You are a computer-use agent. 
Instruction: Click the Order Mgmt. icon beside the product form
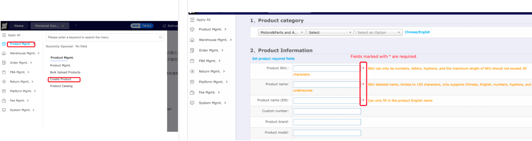[192, 51]
